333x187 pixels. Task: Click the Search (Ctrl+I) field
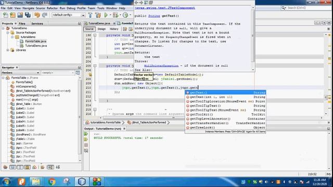(x=306, y=8)
